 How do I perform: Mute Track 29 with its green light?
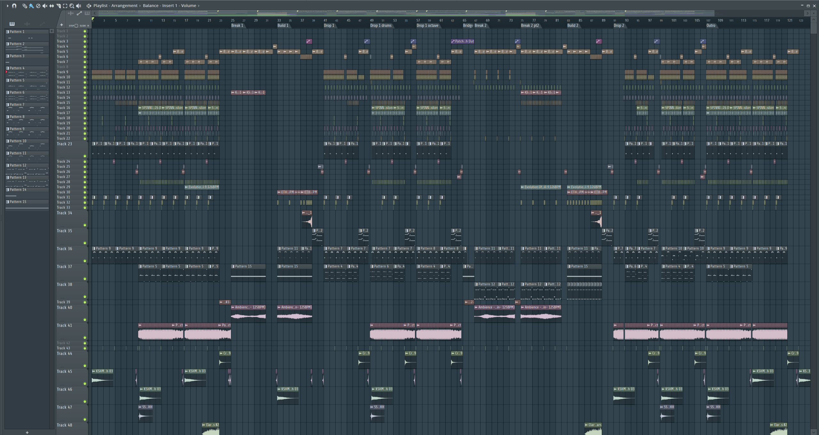85,187
